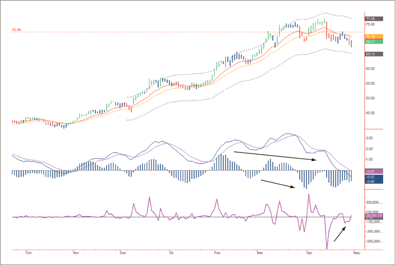Select the long downward arrow over MACD lines
Image resolution: width=395 pixels, height=265 pixels.
coord(275,156)
